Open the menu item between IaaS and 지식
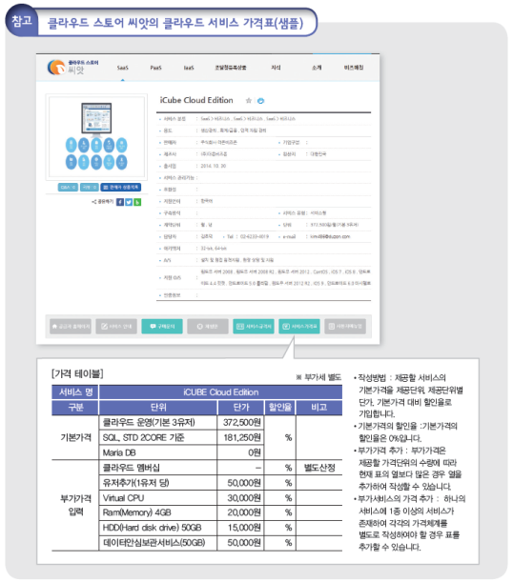Screen dimensions: 513x582 231,68
